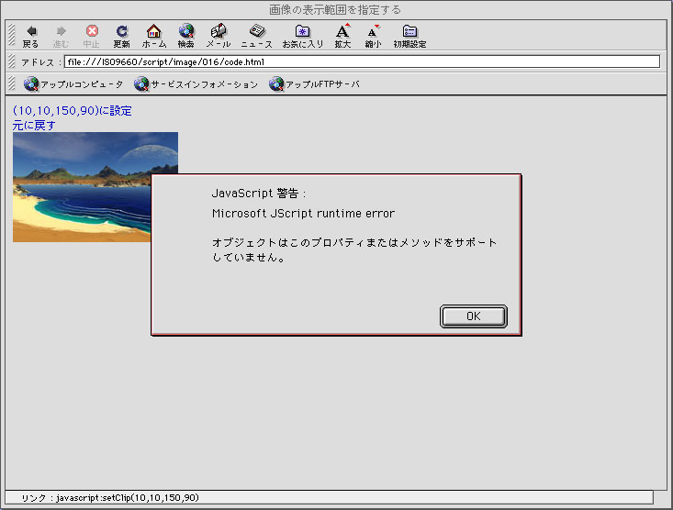Shrink text with 縮小 icon

coord(373,31)
